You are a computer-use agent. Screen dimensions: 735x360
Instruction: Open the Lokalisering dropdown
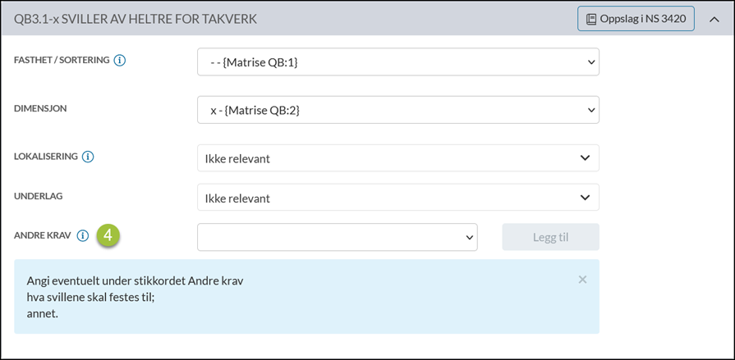(397, 158)
